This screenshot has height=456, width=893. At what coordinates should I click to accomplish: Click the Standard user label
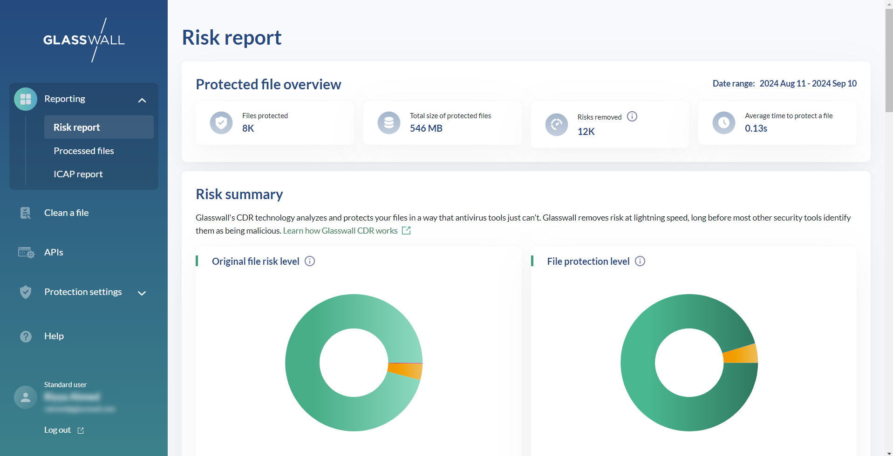pos(65,385)
